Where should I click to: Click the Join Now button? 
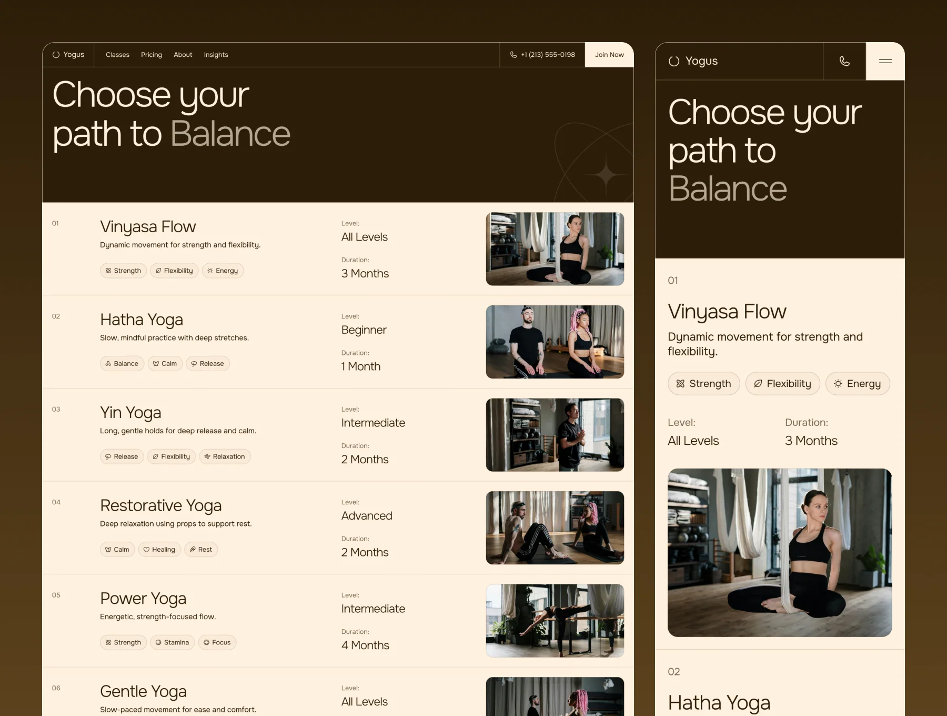click(x=609, y=55)
